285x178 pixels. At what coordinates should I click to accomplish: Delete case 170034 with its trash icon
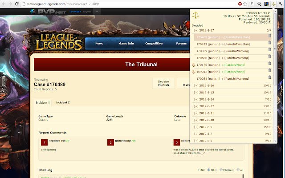[x=270, y=77]
